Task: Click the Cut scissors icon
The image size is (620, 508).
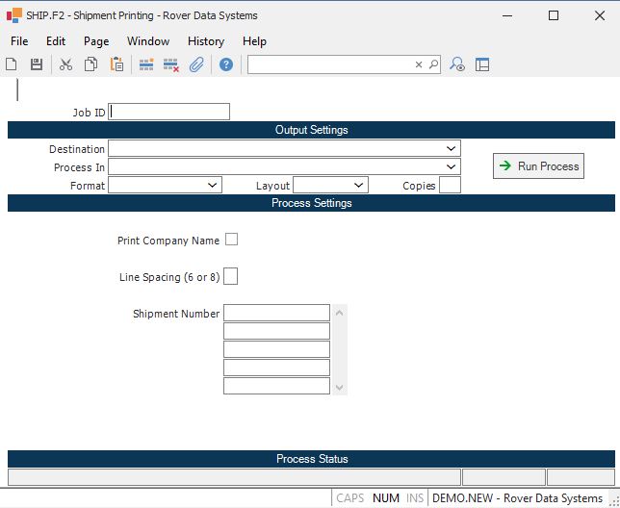Action: pos(65,64)
